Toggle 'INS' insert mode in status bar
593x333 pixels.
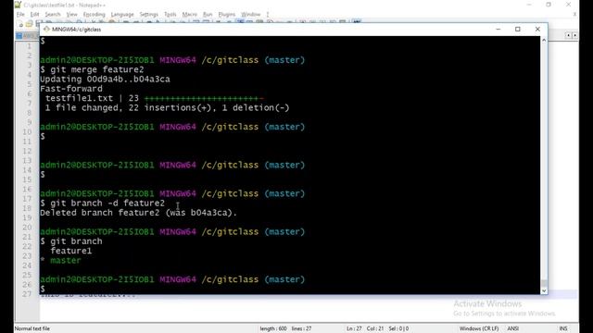[x=563, y=328]
